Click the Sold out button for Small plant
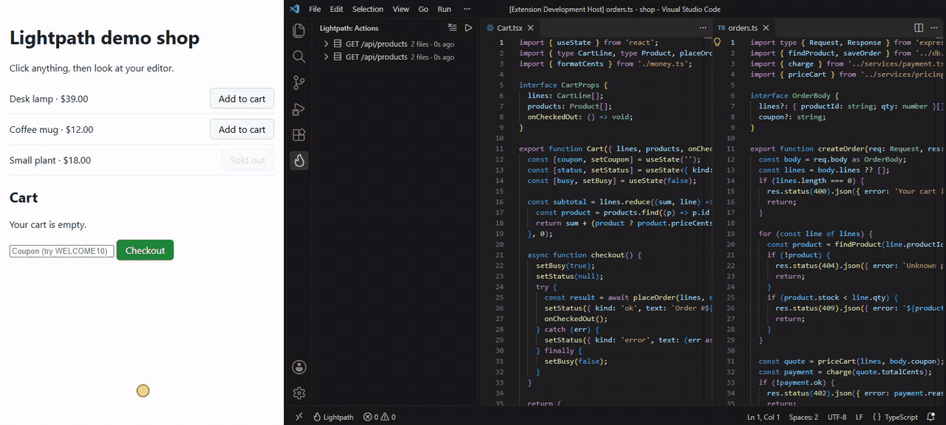The width and height of the screenshot is (946, 425). click(248, 160)
